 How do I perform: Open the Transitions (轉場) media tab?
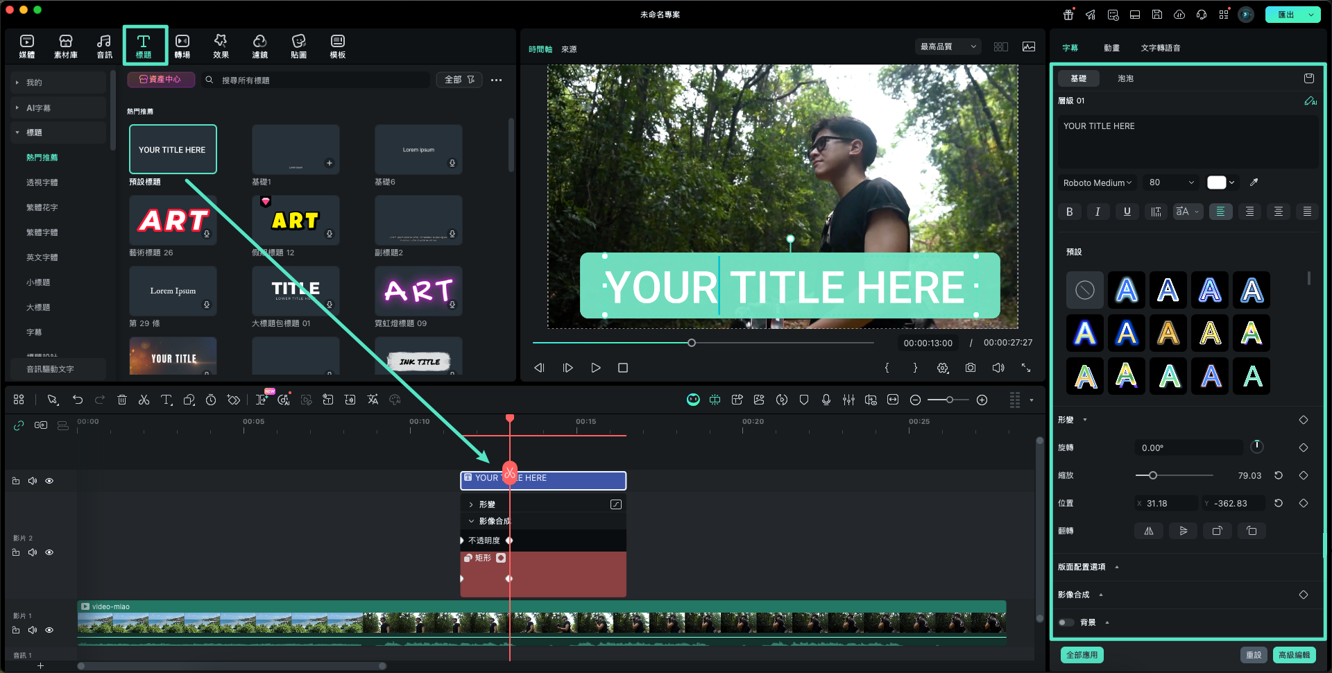(182, 46)
